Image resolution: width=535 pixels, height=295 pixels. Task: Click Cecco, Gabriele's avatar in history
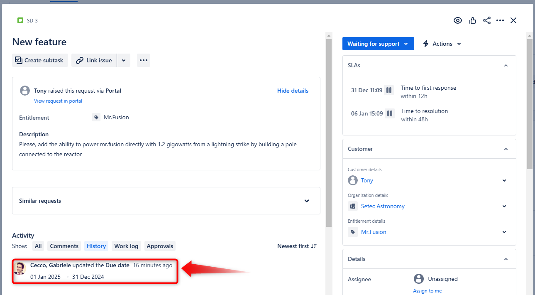coord(20,268)
